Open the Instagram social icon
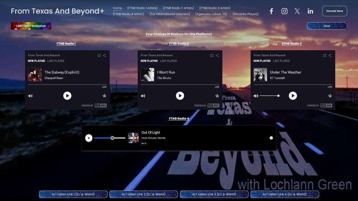The image size is (358, 201). [284, 11]
